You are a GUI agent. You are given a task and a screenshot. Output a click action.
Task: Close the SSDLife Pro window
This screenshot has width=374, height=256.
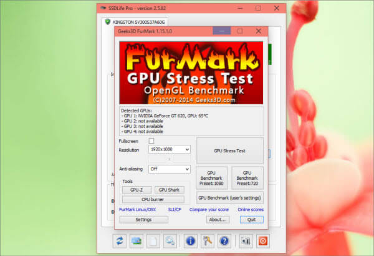[277, 8]
